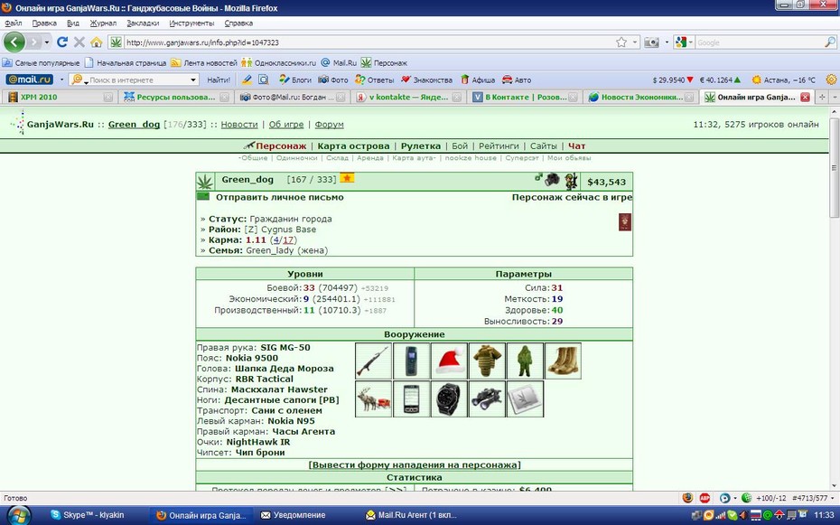Click the Рейтинги navigation link
The width and height of the screenshot is (840, 525).
[499, 145]
